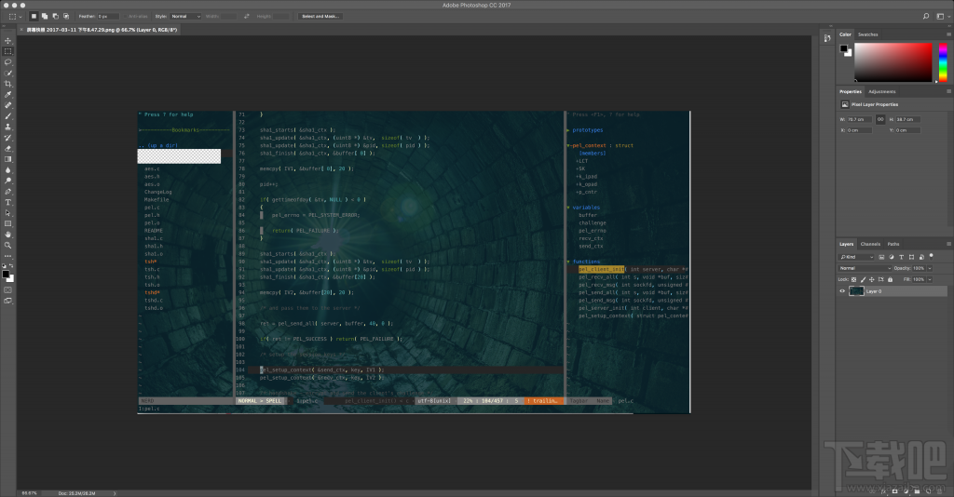
Task: Open the tool preset picker arrow
Action: [20, 17]
